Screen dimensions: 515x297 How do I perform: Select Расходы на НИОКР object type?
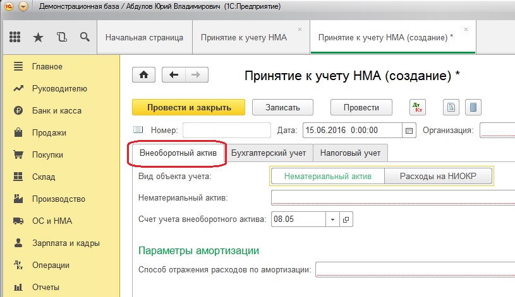(x=438, y=177)
